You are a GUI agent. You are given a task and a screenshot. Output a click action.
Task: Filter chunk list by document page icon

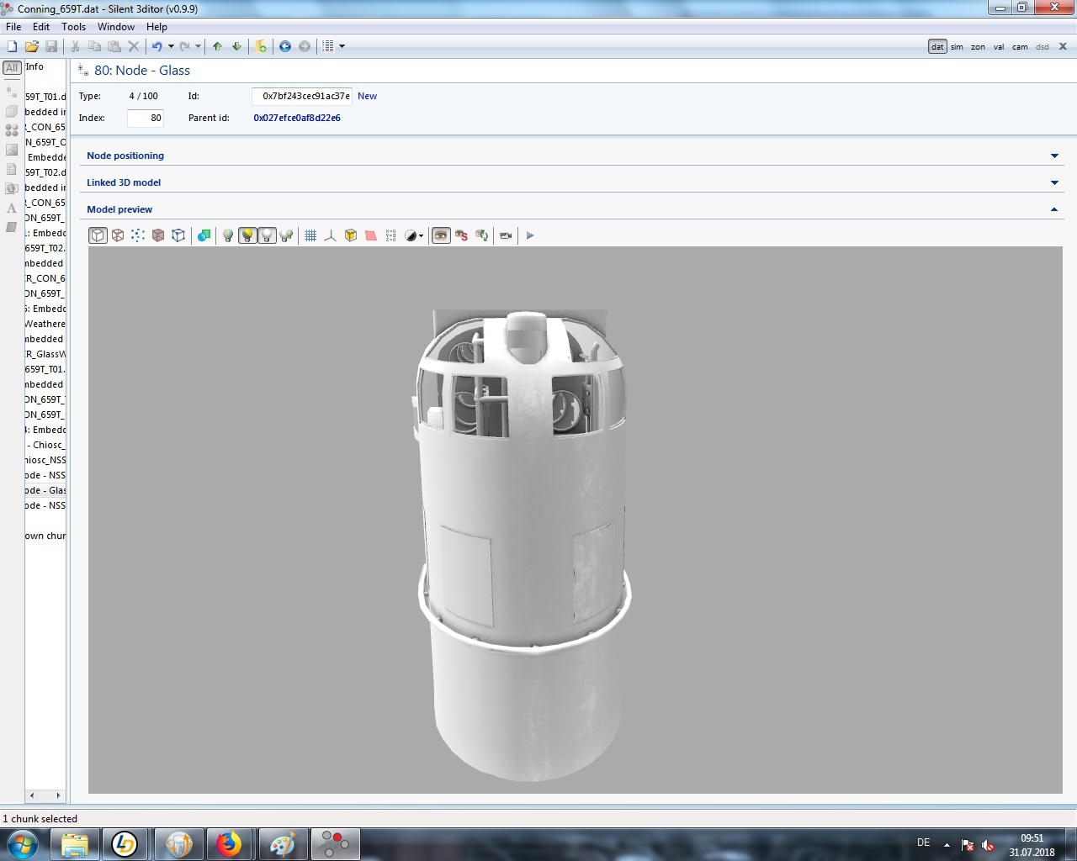click(12, 169)
